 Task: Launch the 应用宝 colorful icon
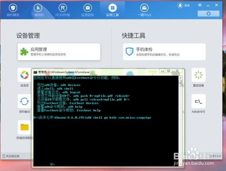click(24, 75)
